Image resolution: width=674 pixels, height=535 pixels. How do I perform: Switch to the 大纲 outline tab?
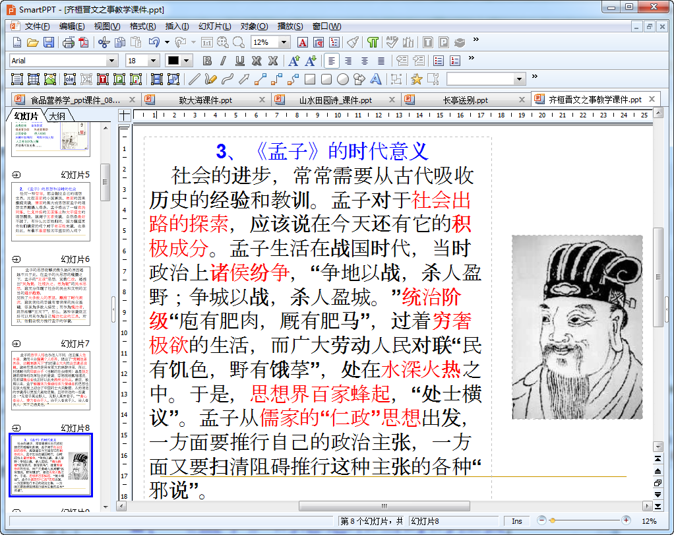pyautogui.click(x=57, y=116)
